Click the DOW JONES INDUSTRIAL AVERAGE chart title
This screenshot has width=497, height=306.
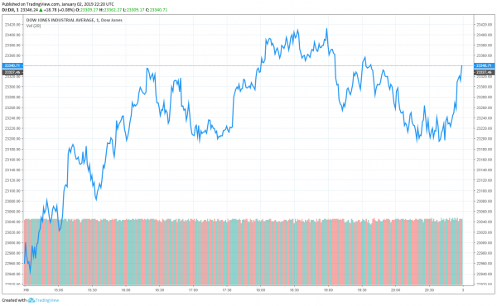click(74, 20)
